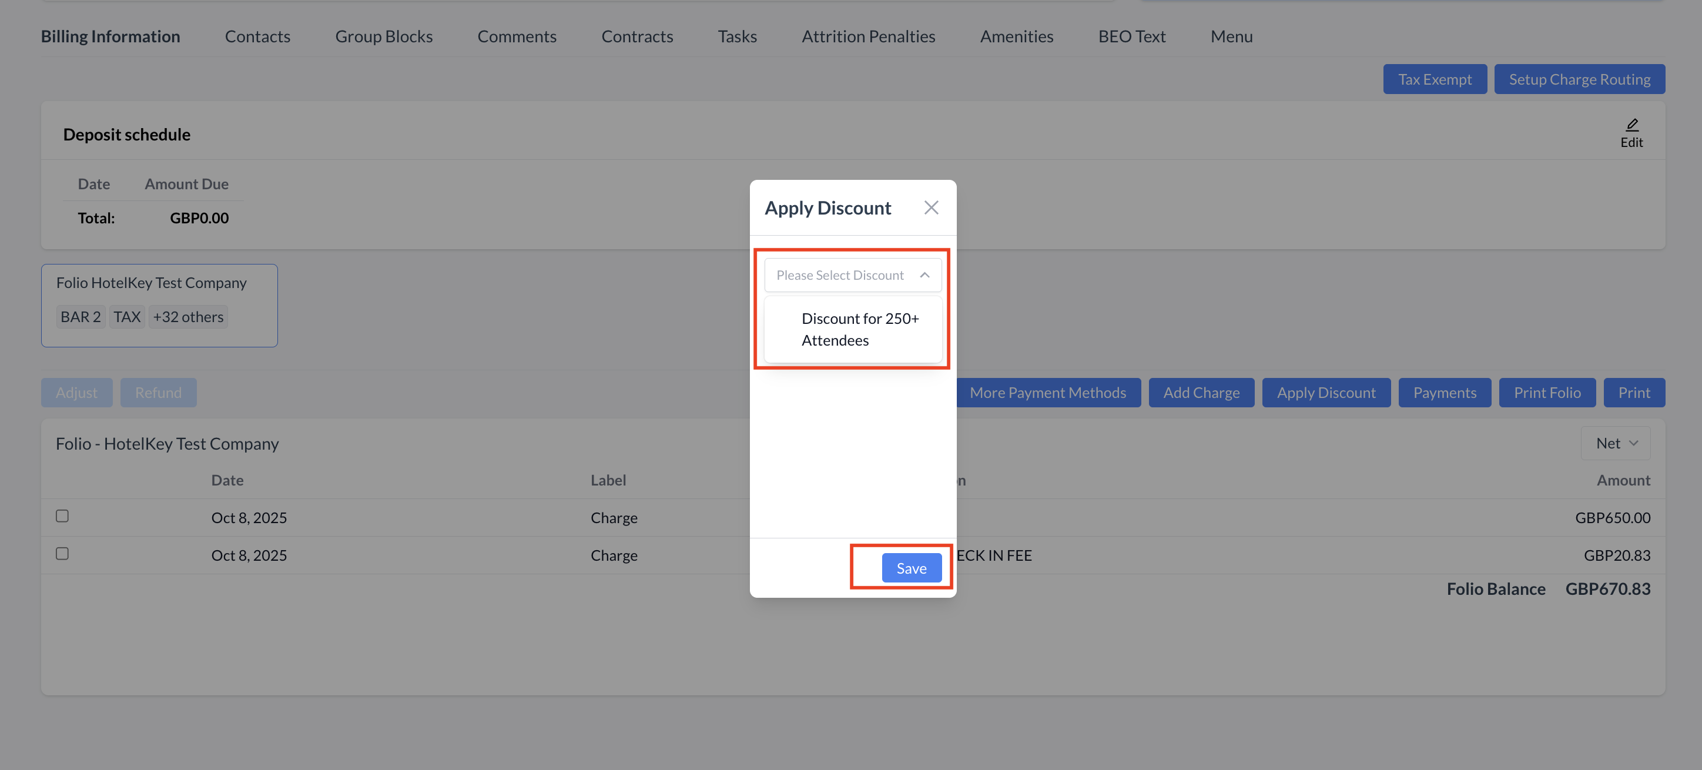Click the Tax Exempt button
Image resolution: width=1702 pixels, height=770 pixels.
(x=1434, y=79)
